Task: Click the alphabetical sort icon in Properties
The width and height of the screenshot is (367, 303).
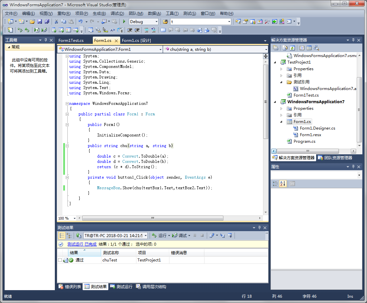Action: coord(283,184)
